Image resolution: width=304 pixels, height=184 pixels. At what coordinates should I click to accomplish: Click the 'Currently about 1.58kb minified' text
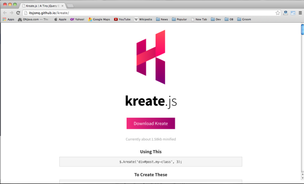click(x=150, y=139)
